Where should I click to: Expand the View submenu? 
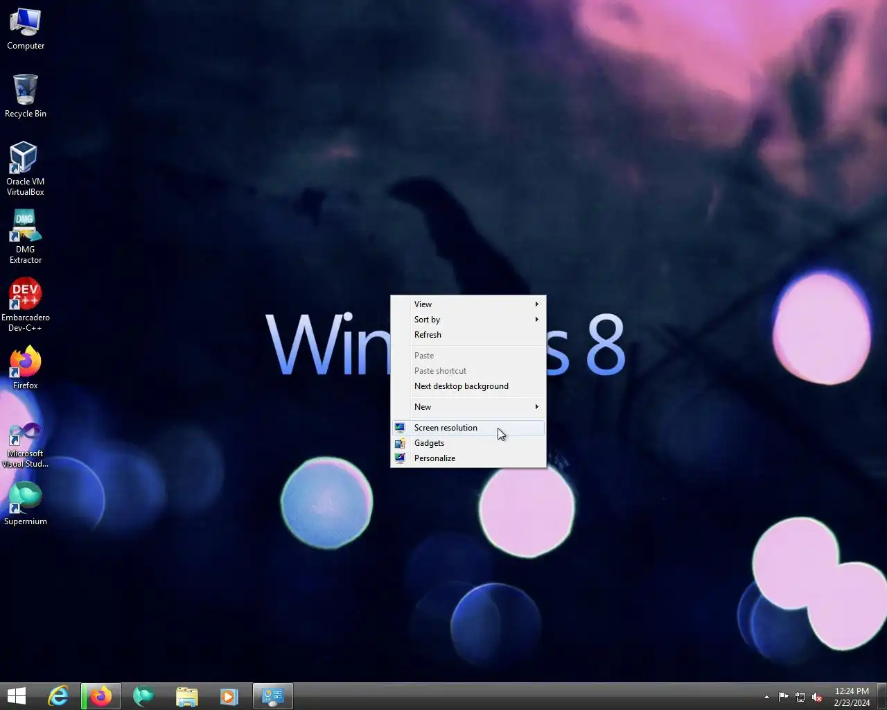[468, 304]
